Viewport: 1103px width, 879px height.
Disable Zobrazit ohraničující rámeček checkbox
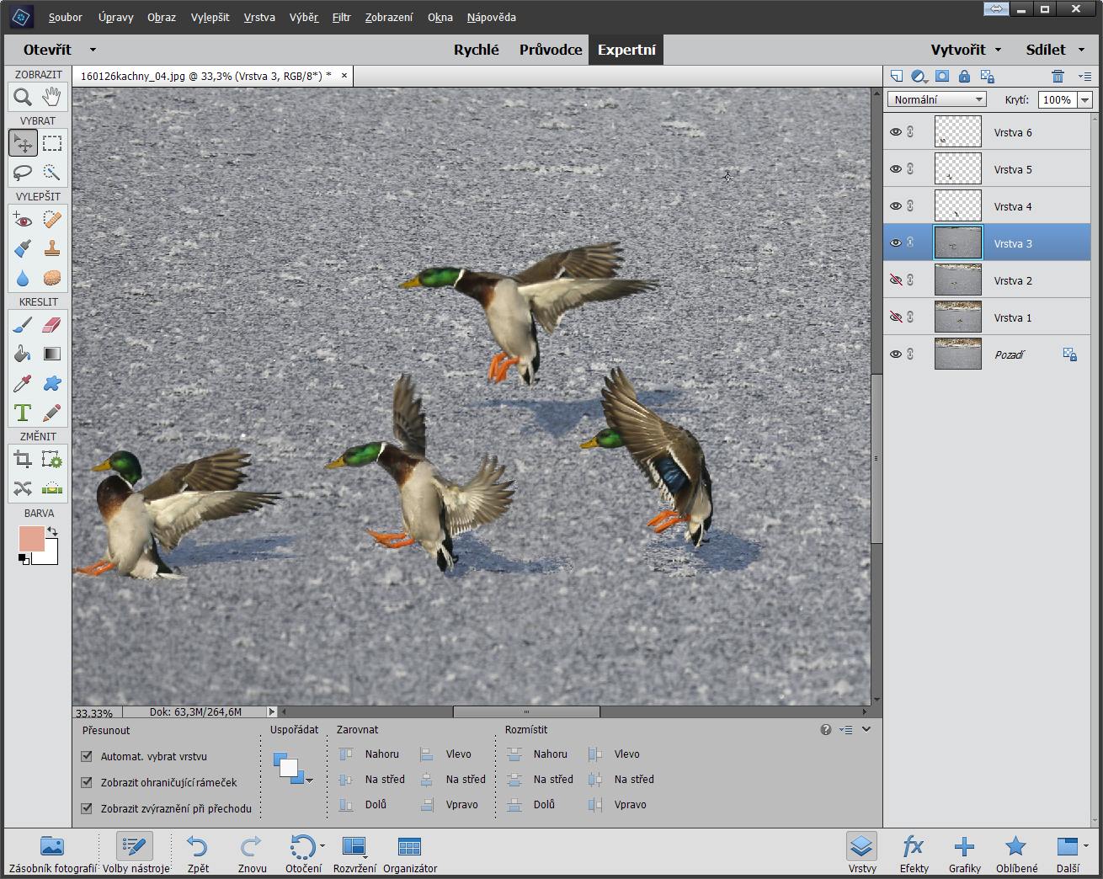point(87,782)
